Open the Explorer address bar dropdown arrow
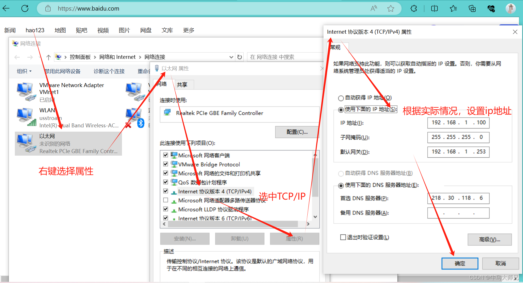Image resolution: width=523 pixels, height=283 pixels. [231, 57]
